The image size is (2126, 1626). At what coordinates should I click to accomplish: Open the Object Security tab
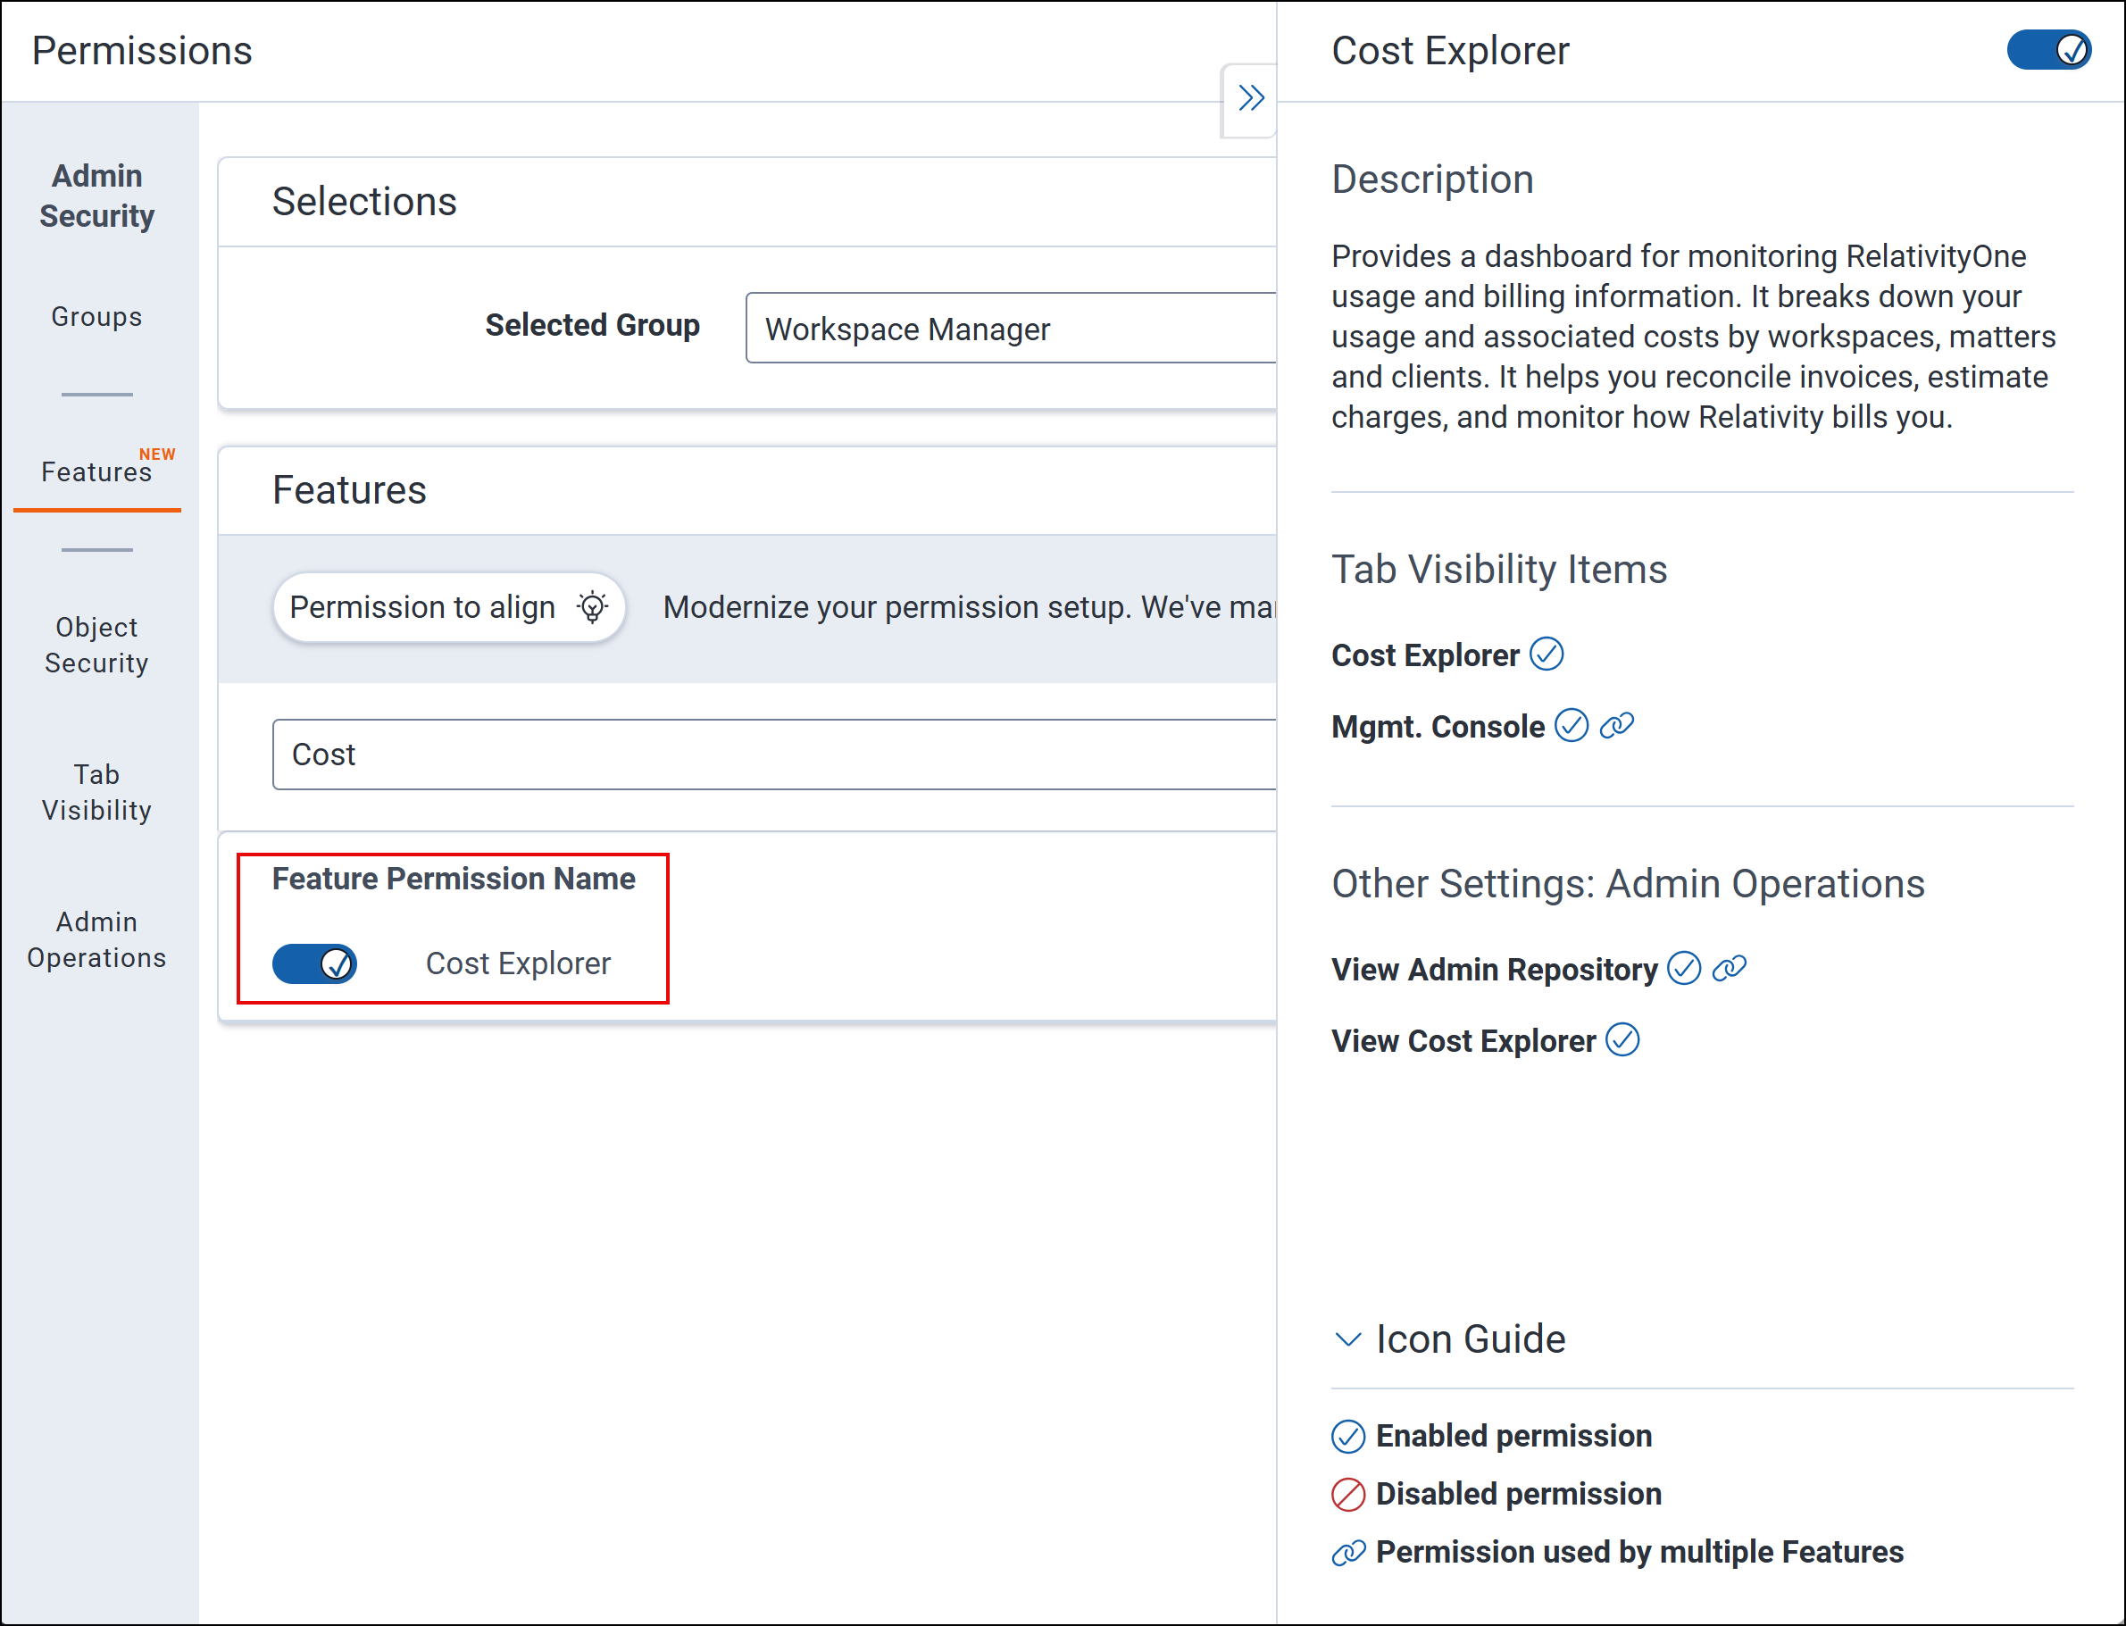pos(96,646)
